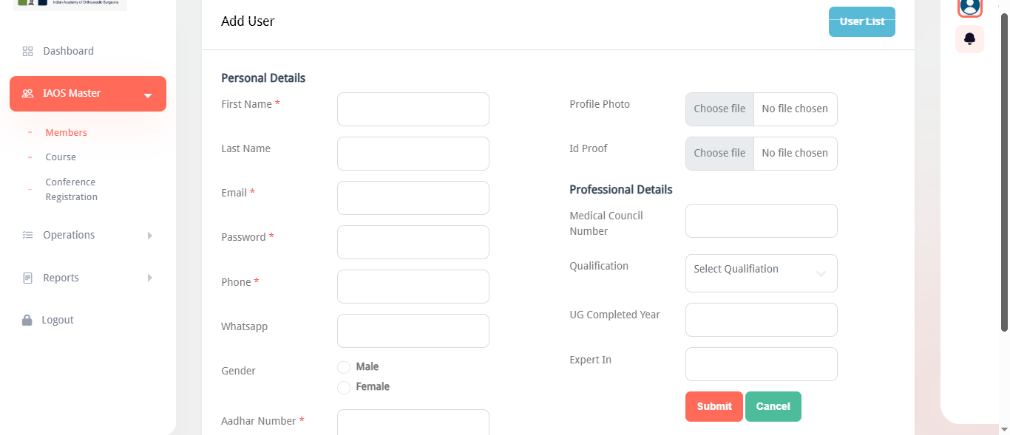Click the Operations list icon

pos(28,235)
